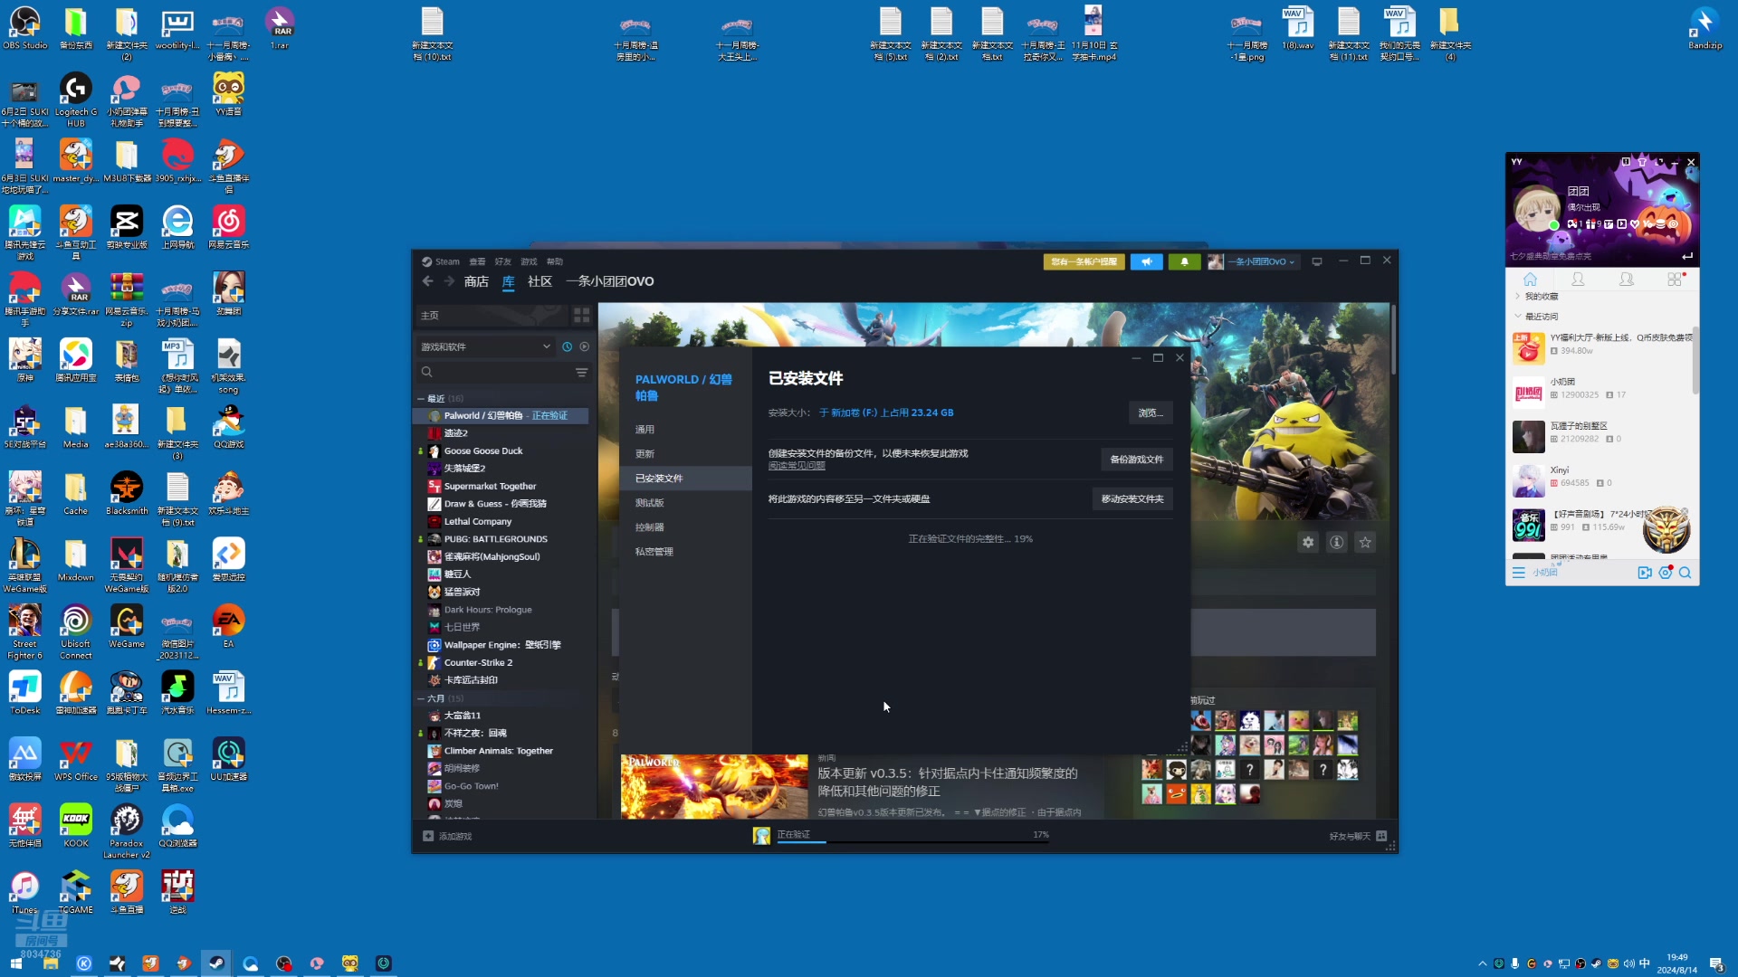This screenshot has height=977, width=1738.
Task: Open YY apps grid tab icon
Action: [1675, 279]
